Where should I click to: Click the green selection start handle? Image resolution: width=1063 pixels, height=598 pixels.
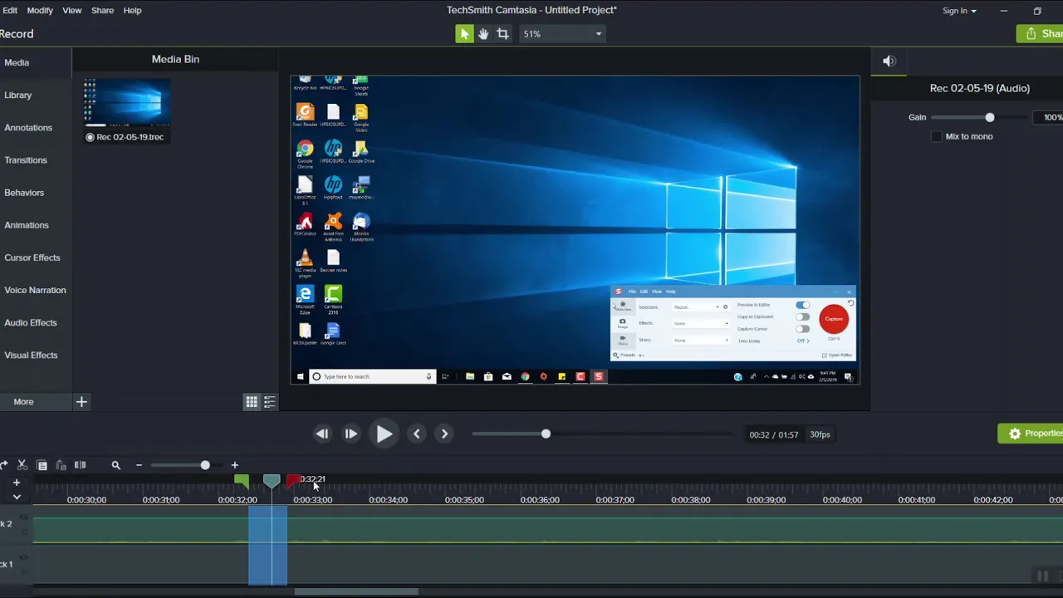point(242,481)
